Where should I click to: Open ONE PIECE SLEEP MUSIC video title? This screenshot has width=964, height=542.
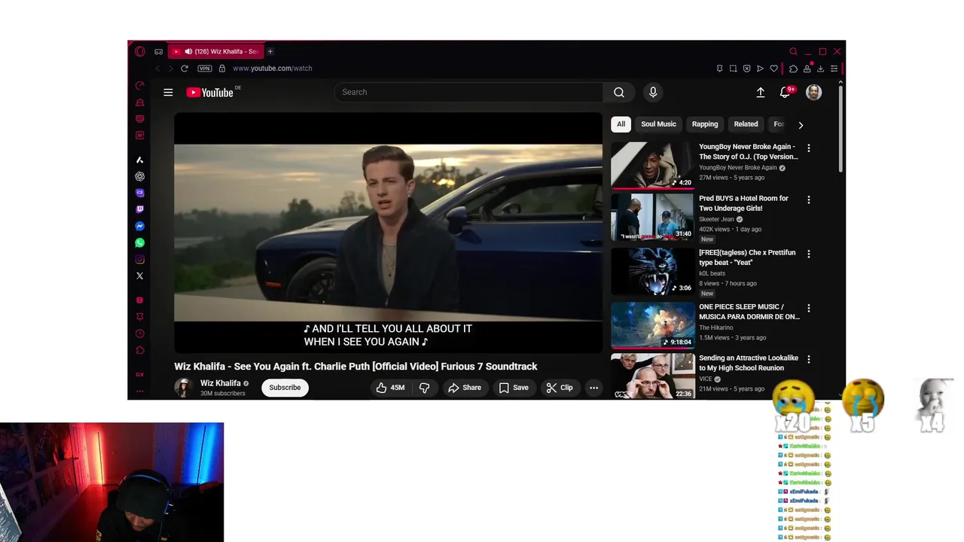coord(749,312)
